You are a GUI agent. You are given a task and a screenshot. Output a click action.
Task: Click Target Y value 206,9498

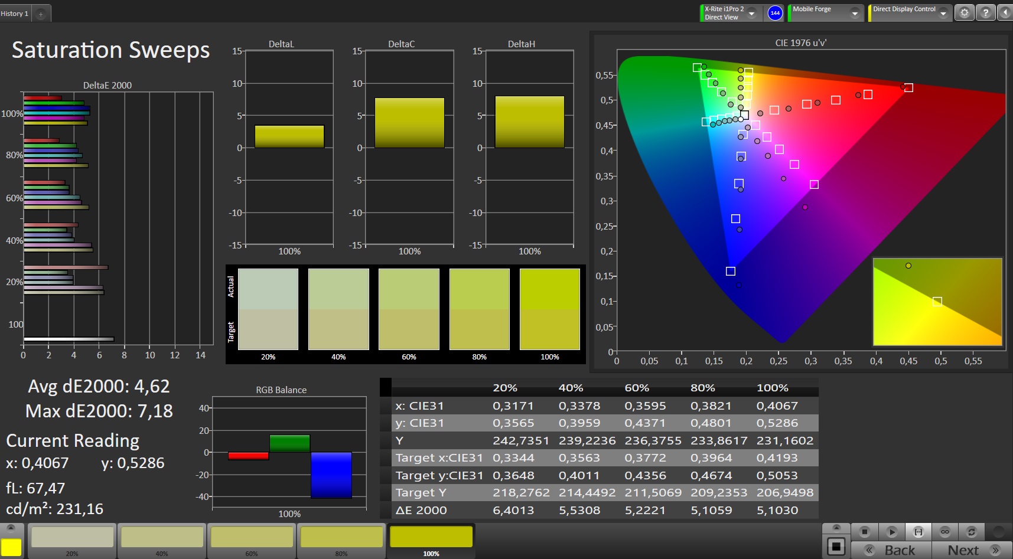tap(785, 492)
